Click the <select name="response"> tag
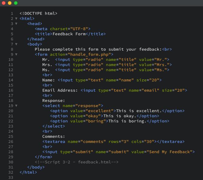This screenshot has width=203, height=180. [73, 106]
